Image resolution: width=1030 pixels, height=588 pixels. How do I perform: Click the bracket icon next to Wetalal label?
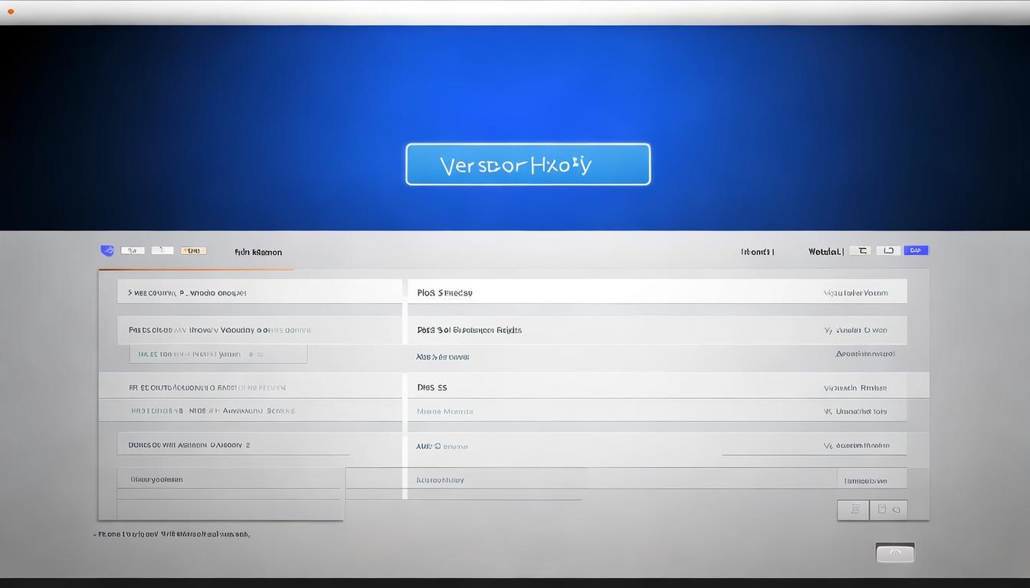860,250
